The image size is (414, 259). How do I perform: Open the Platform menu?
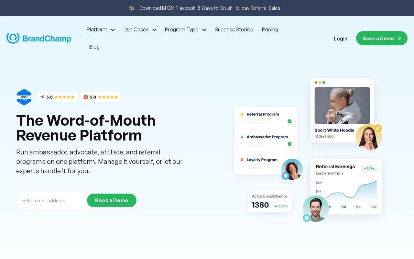point(97,29)
